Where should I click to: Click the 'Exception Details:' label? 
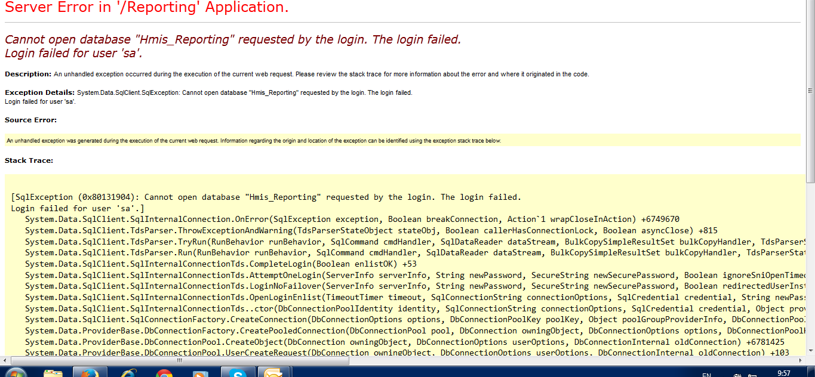(x=40, y=92)
